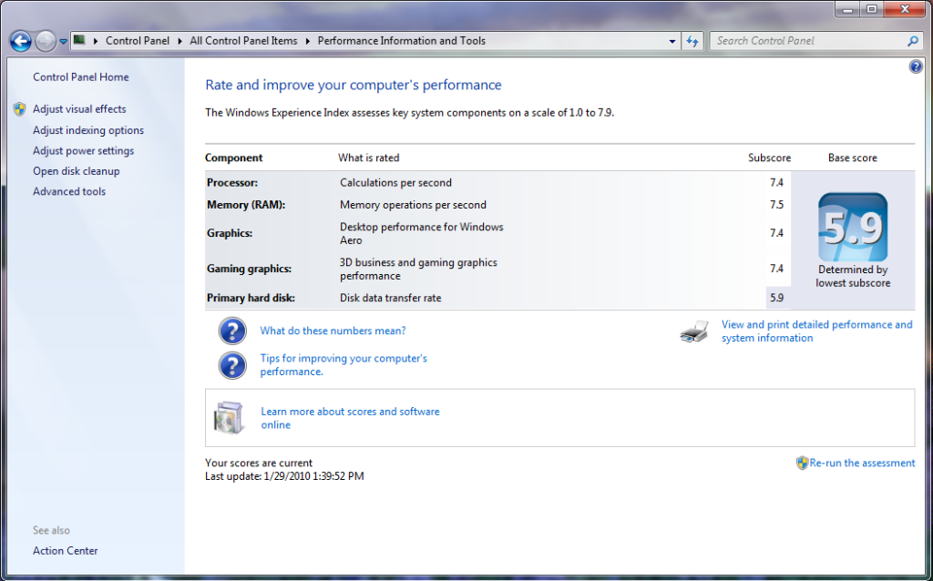Viewport: 933px width, 581px height.
Task: Open Help with the small blue question icon
Action: point(916,67)
